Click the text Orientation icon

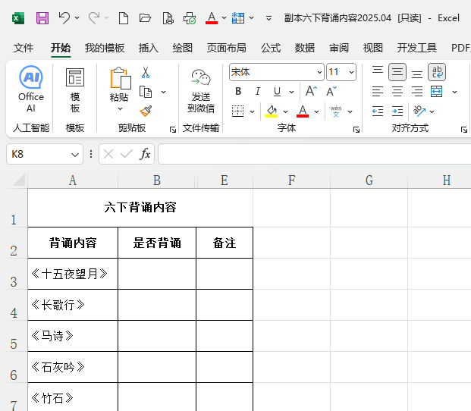(419, 111)
